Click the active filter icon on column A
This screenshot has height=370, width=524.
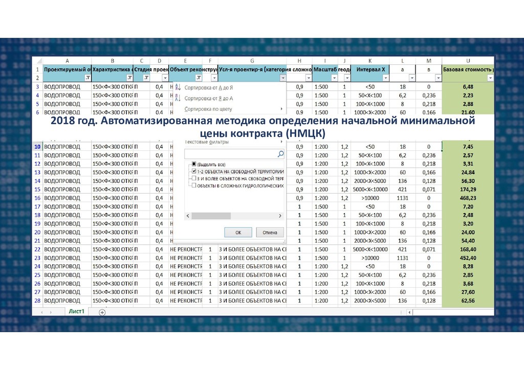click(88, 78)
